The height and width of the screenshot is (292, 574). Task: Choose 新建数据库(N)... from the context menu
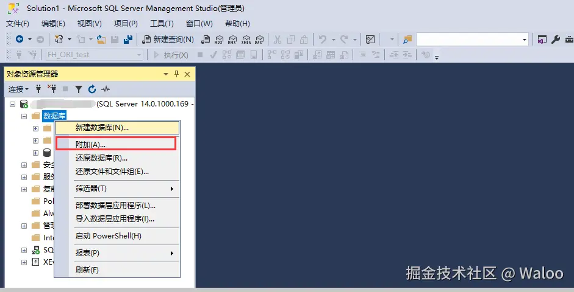pos(117,128)
